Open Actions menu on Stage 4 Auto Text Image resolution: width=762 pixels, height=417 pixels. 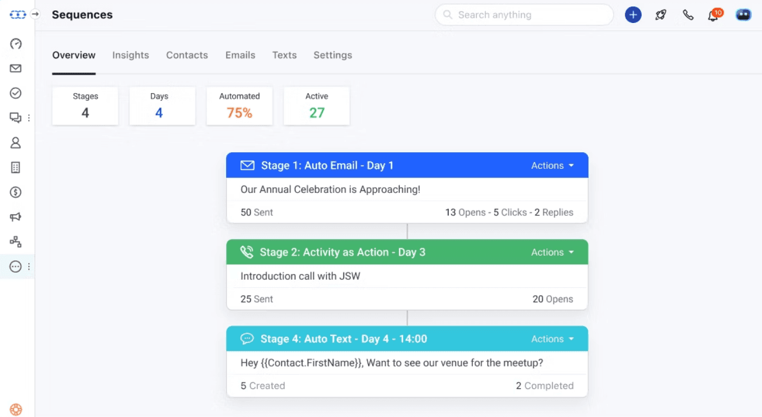552,338
